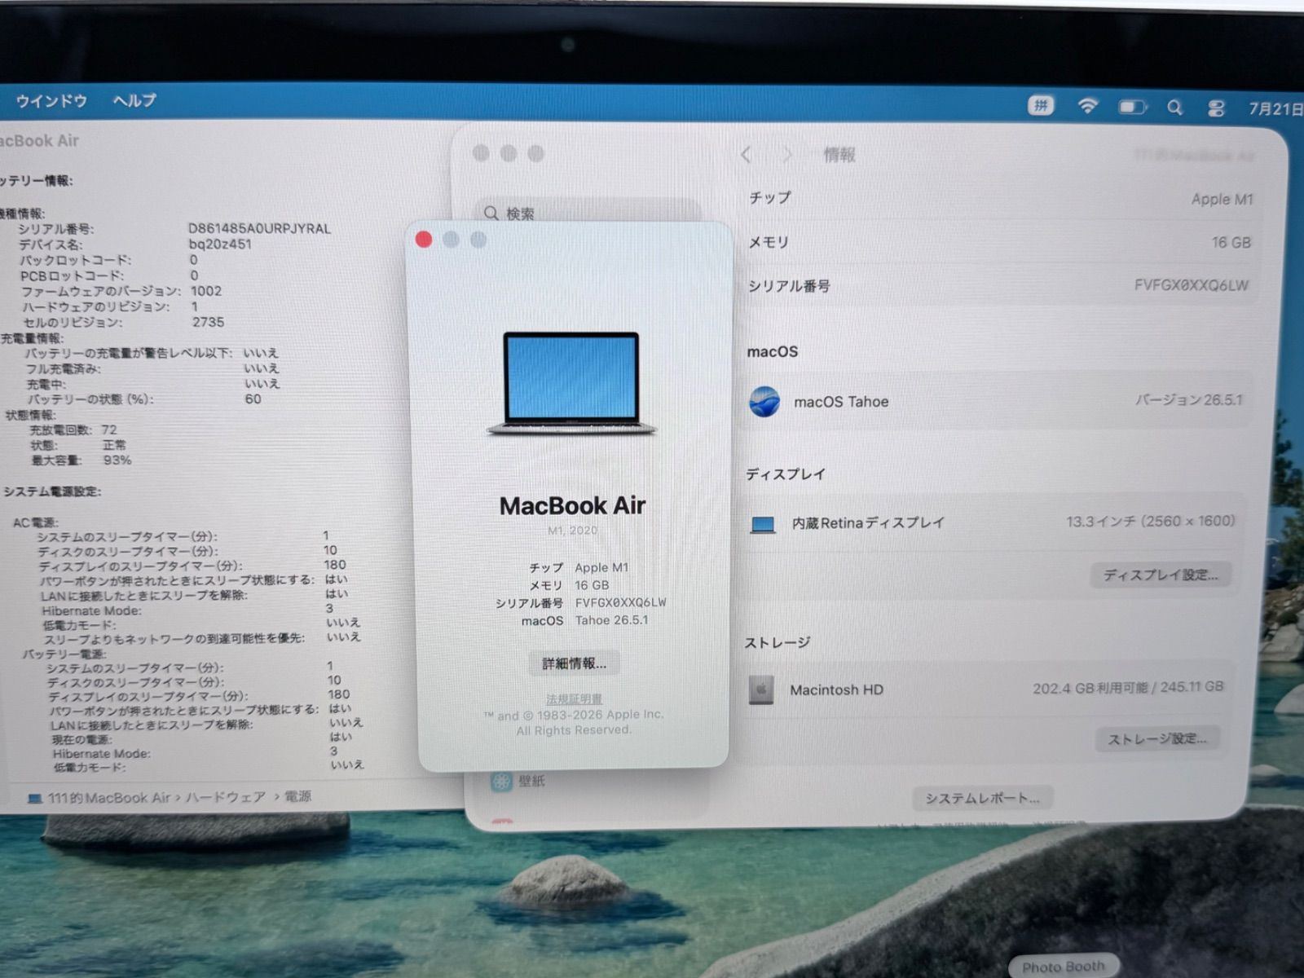Click ハードウェア in the path bar
This screenshot has width=1304, height=978.
[x=226, y=797]
